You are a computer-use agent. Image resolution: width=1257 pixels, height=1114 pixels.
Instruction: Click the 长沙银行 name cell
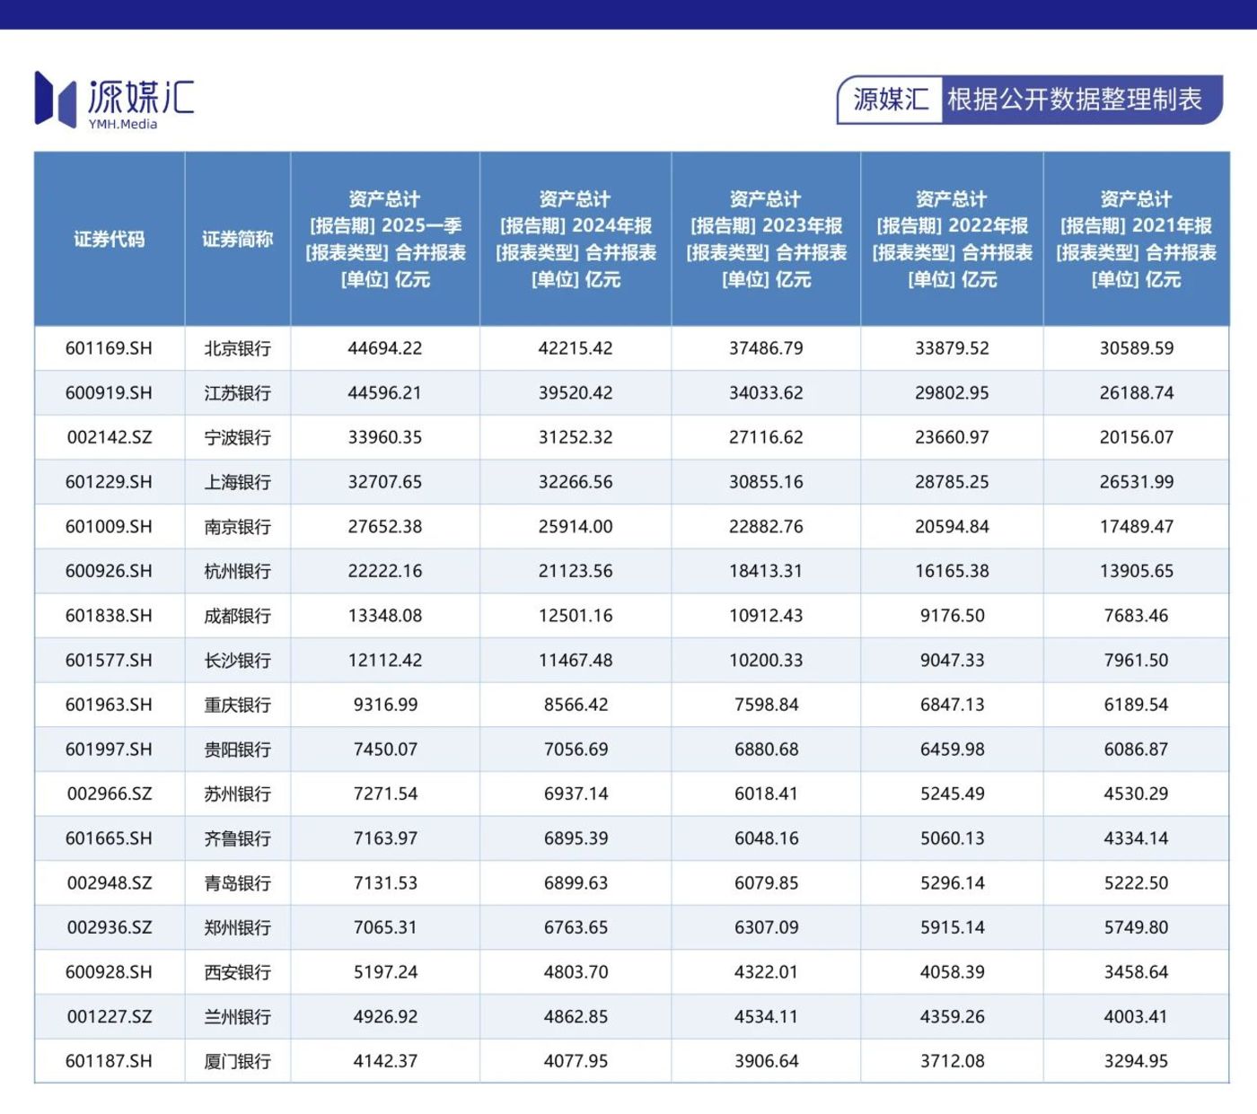pos(237,661)
